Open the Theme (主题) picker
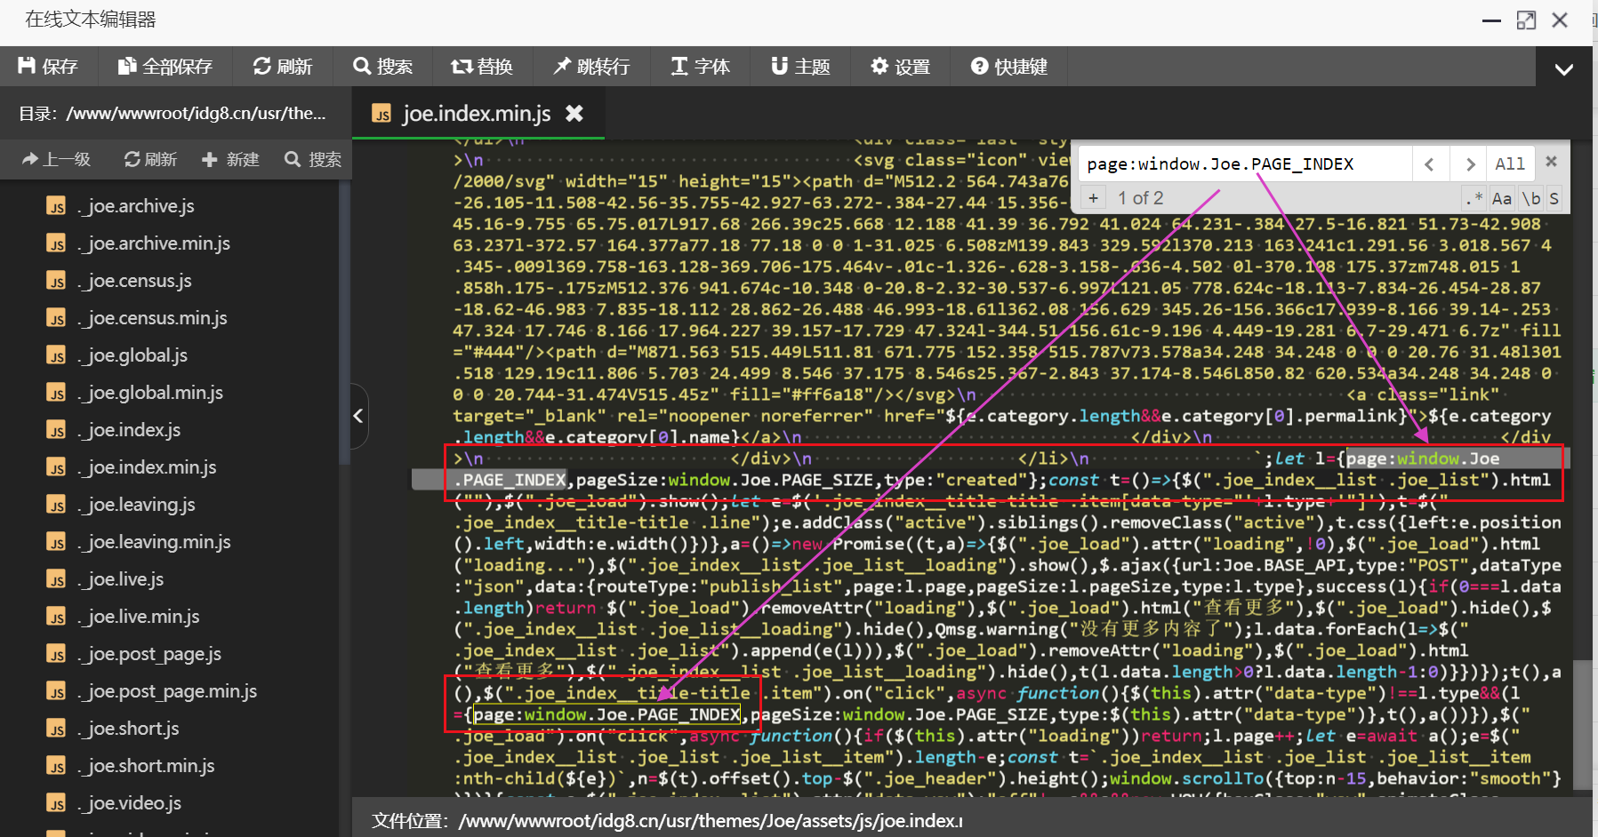Screen dimensions: 1598x837 tap(800, 67)
